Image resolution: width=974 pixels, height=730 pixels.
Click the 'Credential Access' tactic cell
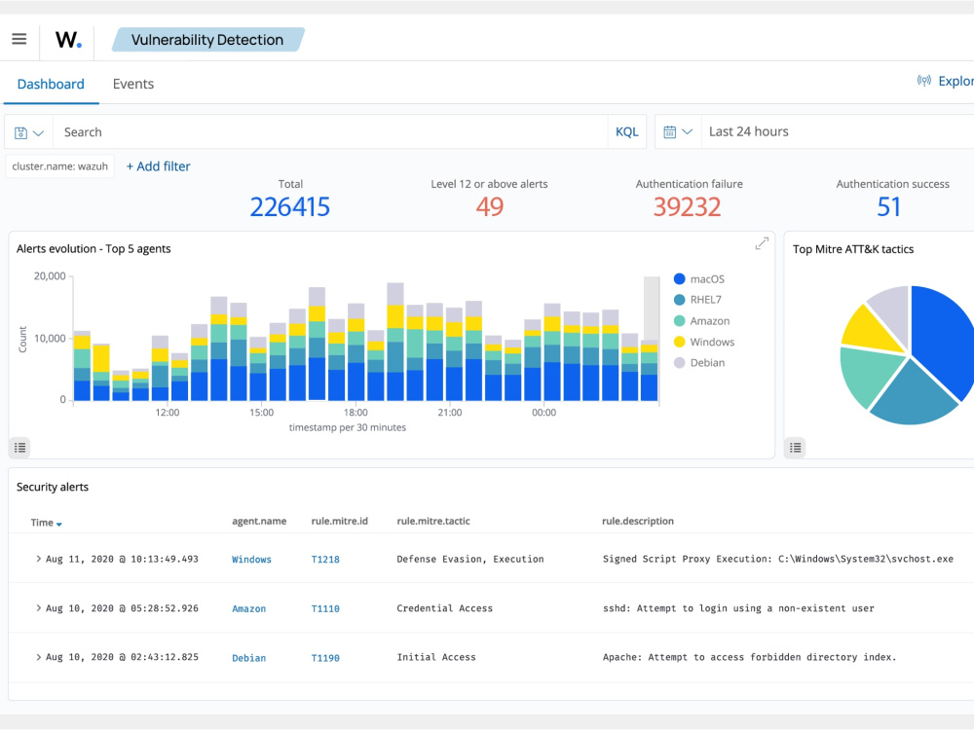click(445, 608)
